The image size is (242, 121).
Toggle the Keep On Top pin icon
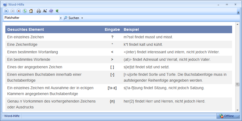coord(57,11)
